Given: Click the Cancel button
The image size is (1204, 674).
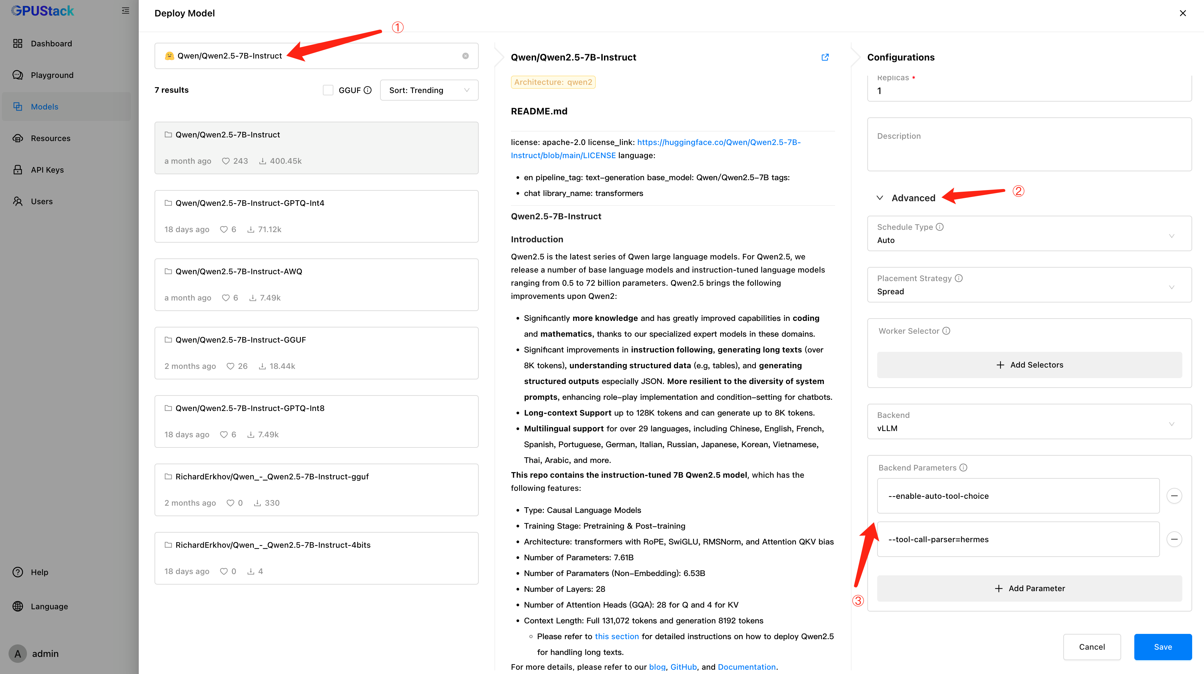Looking at the screenshot, I should [x=1092, y=647].
